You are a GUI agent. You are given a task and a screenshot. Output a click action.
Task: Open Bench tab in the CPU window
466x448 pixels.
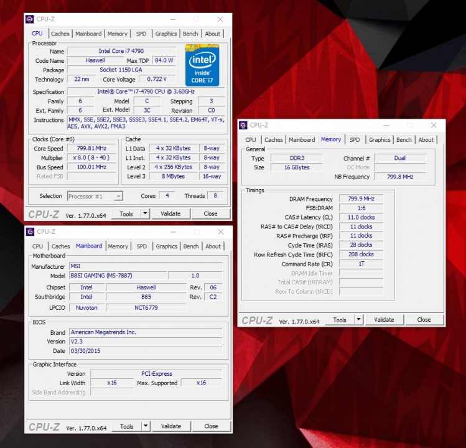tap(190, 34)
